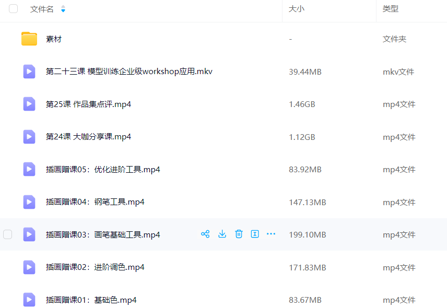Screen dimensions: 447x308
Task: Open 第24课 大咖分享课.mp4
Action: tap(88, 137)
